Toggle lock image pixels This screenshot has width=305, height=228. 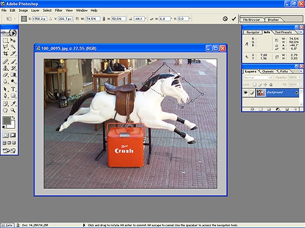coord(260,85)
